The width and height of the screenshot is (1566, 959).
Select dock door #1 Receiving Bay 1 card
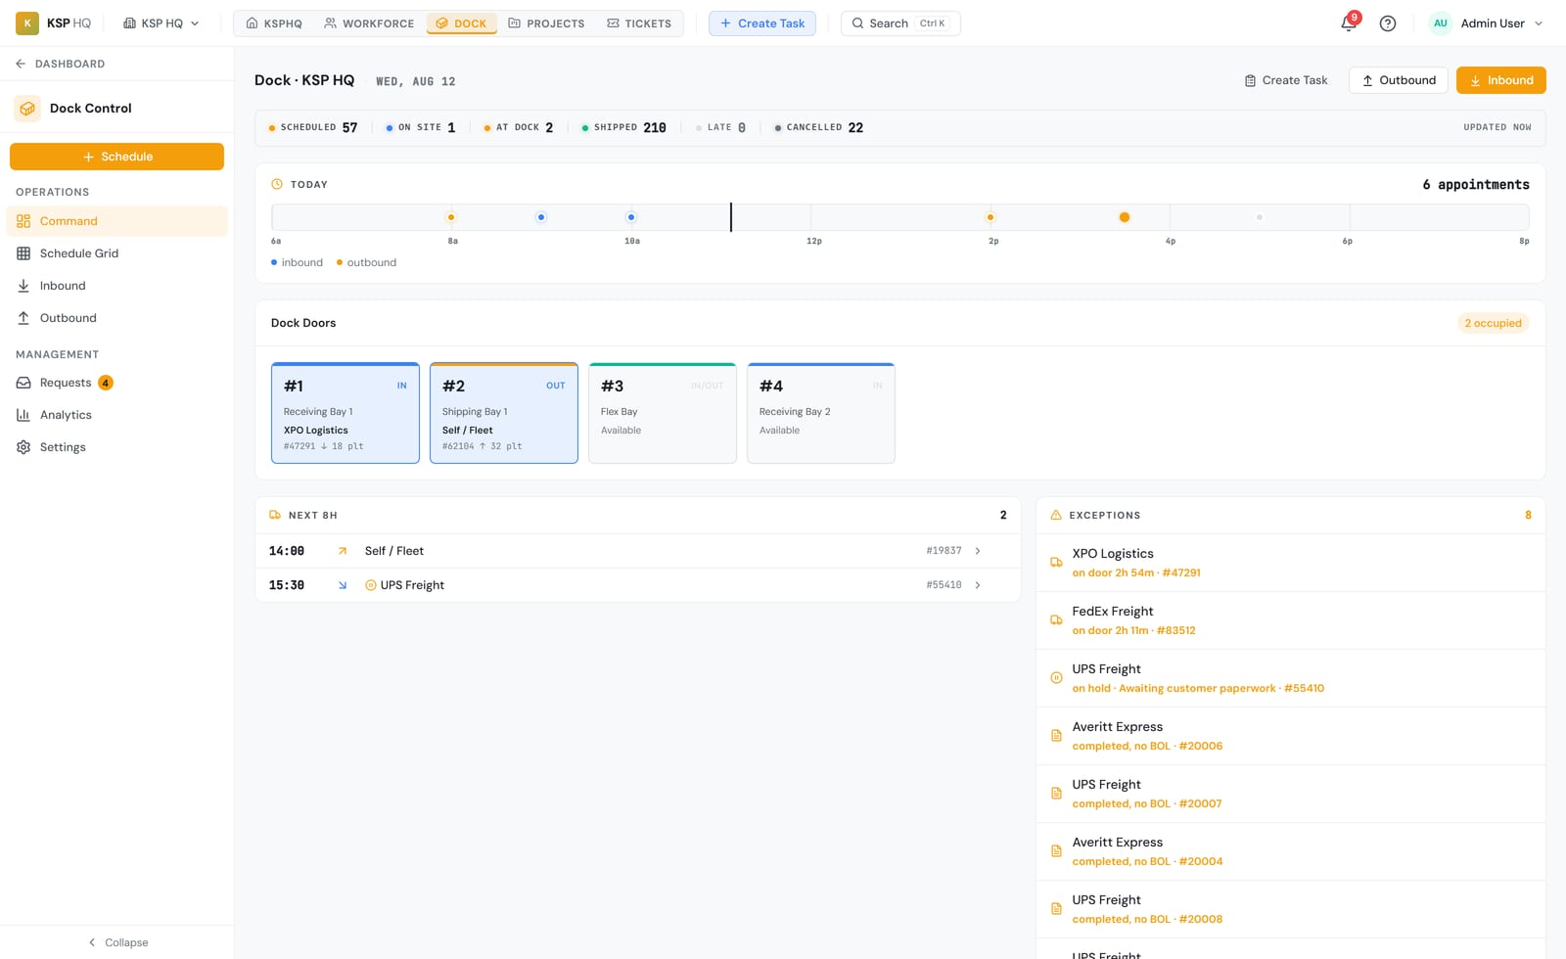(345, 413)
